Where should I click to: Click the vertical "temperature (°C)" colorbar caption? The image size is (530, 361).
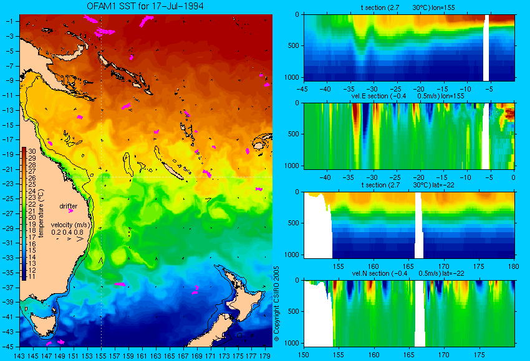(41, 213)
